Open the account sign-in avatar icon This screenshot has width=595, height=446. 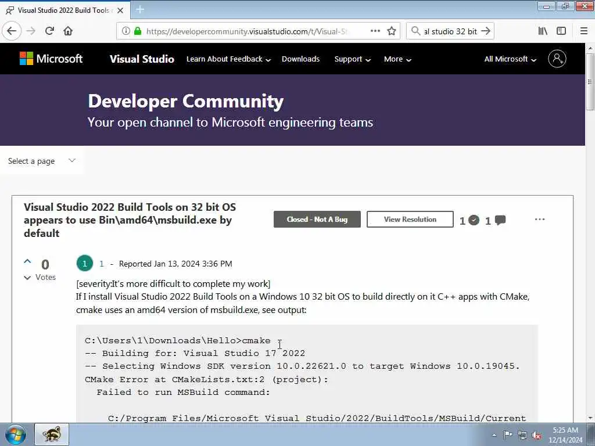tap(557, 59)
